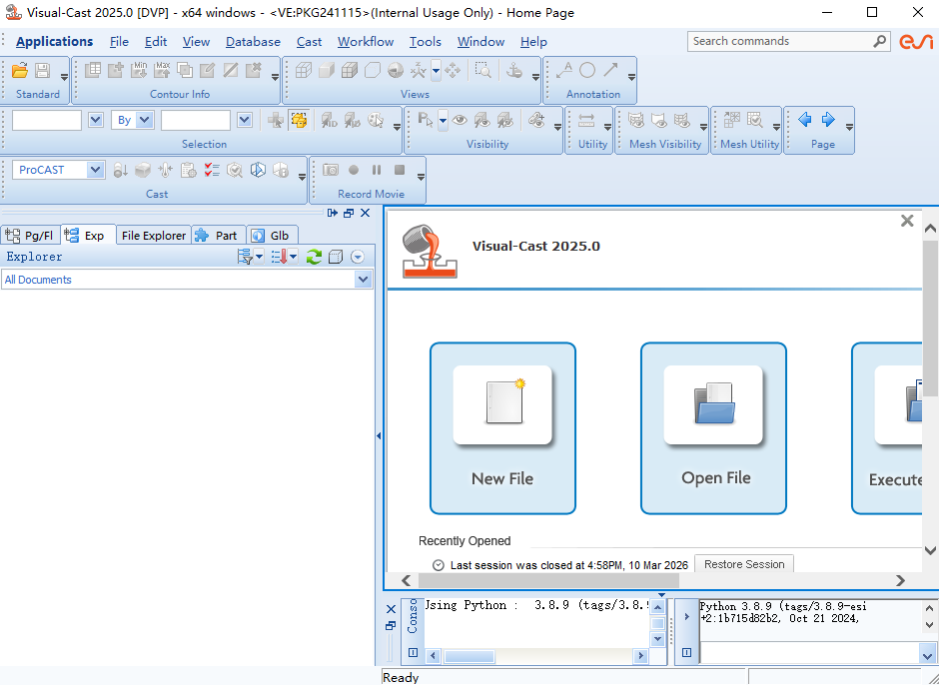The width and height of the screenshot is (939, 685).
Task: Click the Restore Session button
Action: point(744,564)
